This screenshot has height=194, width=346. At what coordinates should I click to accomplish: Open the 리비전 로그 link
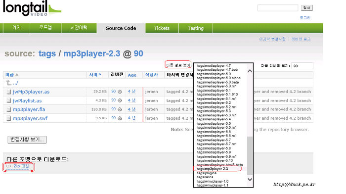(301, 39)
